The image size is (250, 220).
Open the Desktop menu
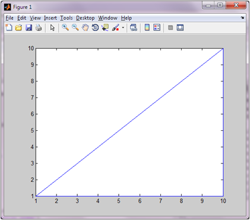coord(86,18)
